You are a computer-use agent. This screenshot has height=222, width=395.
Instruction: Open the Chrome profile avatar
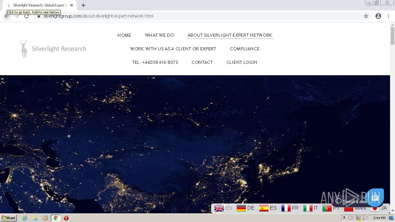point(378,16)
